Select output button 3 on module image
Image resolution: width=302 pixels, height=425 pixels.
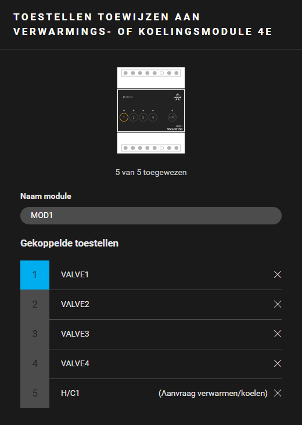coord(143,117)
